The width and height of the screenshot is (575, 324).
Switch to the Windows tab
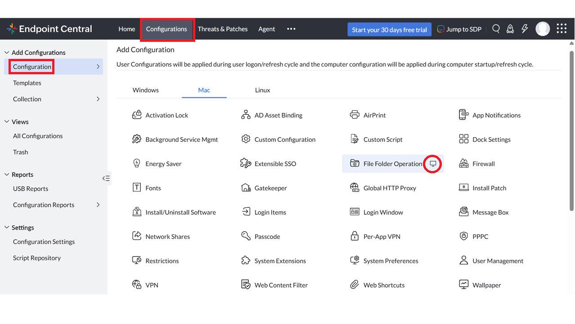[146, 90]
